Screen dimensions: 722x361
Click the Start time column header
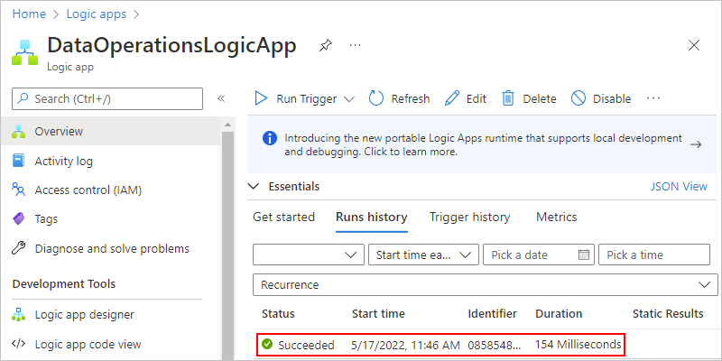click(378, 314)
